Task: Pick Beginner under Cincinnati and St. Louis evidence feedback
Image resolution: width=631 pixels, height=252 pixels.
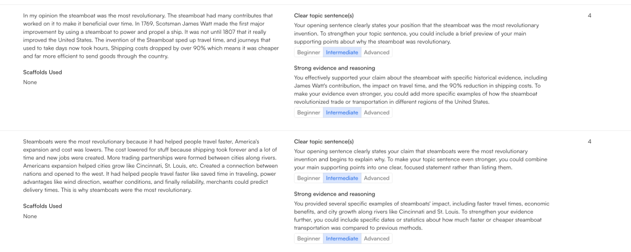Action: 308,238
